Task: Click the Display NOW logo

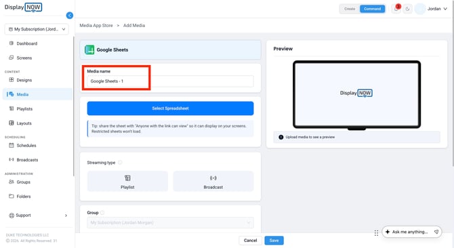Action: (23, 7)
